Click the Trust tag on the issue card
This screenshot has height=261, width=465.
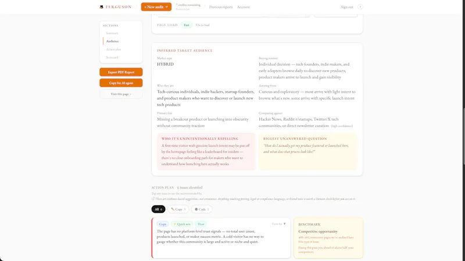(201, 224)
